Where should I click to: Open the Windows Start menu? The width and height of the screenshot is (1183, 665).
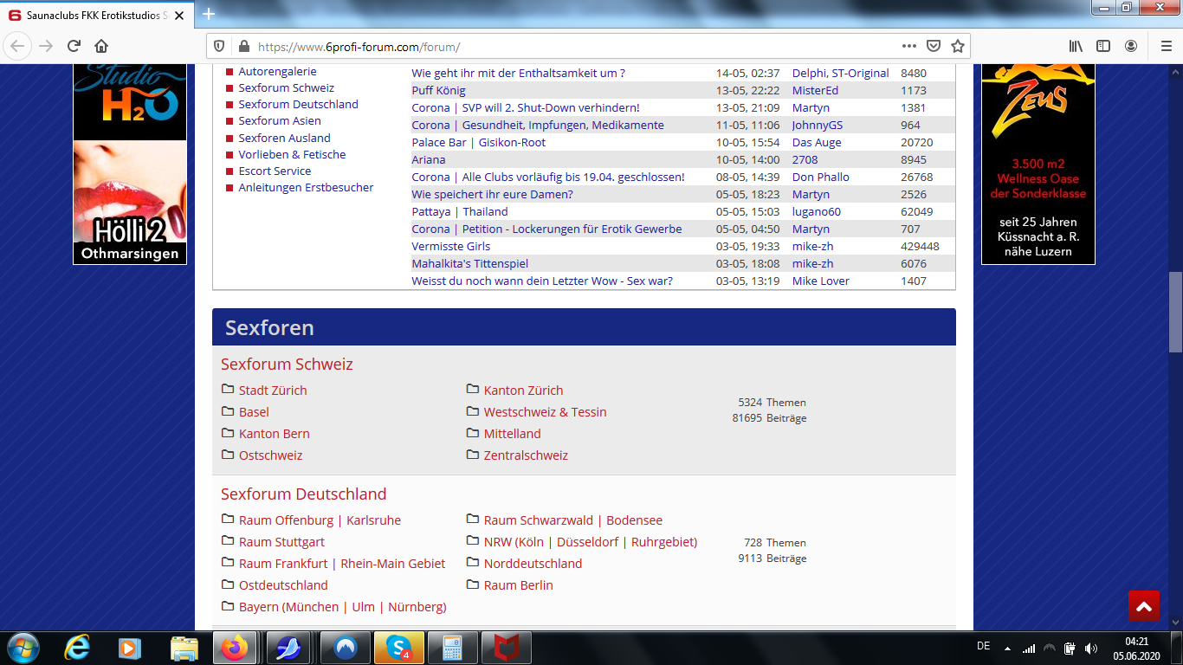click(23, 648)
